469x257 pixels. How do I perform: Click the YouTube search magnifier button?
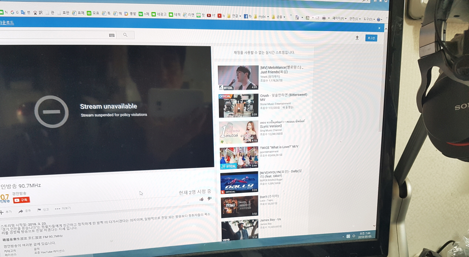click(x=125, y=35)
